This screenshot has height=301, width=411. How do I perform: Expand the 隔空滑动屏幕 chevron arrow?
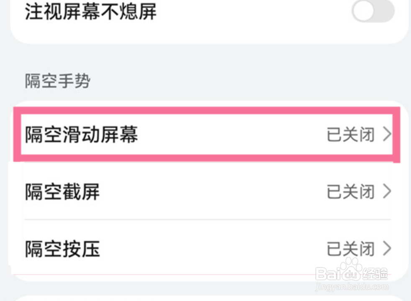pos(387,135)
